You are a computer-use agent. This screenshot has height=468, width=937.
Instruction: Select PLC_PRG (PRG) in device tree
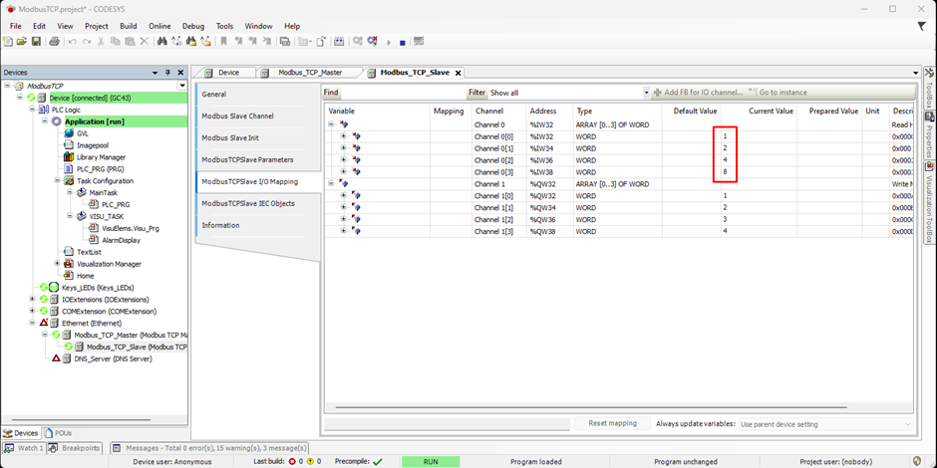pos(100,169)
